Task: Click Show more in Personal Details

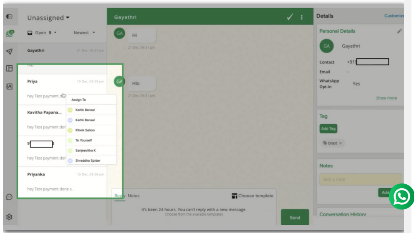Action: 386,98
